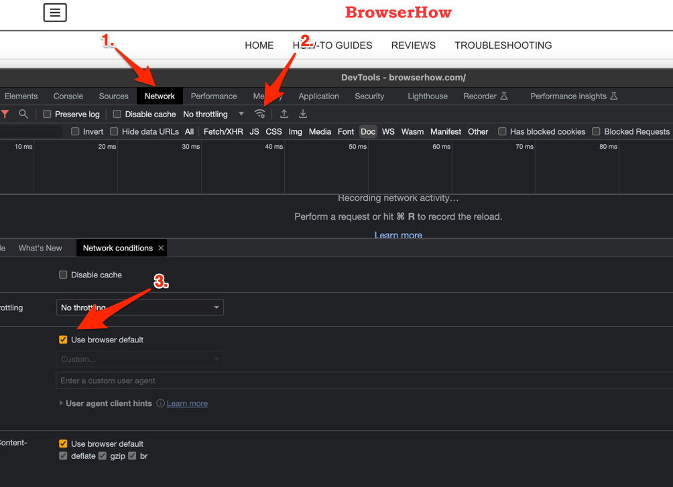Click flask icon next to Recorder
This screenshot has width=673, height=487.
504,96
